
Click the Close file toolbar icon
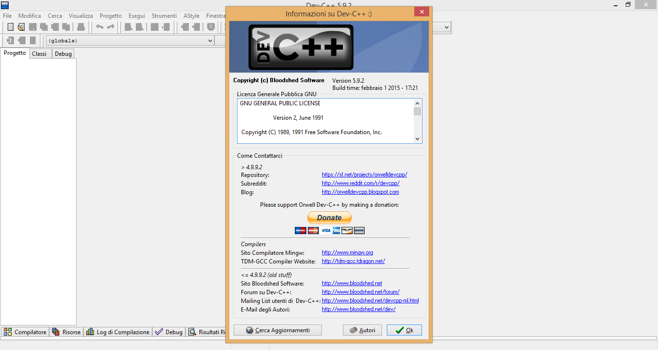click(x=55, y=27)
